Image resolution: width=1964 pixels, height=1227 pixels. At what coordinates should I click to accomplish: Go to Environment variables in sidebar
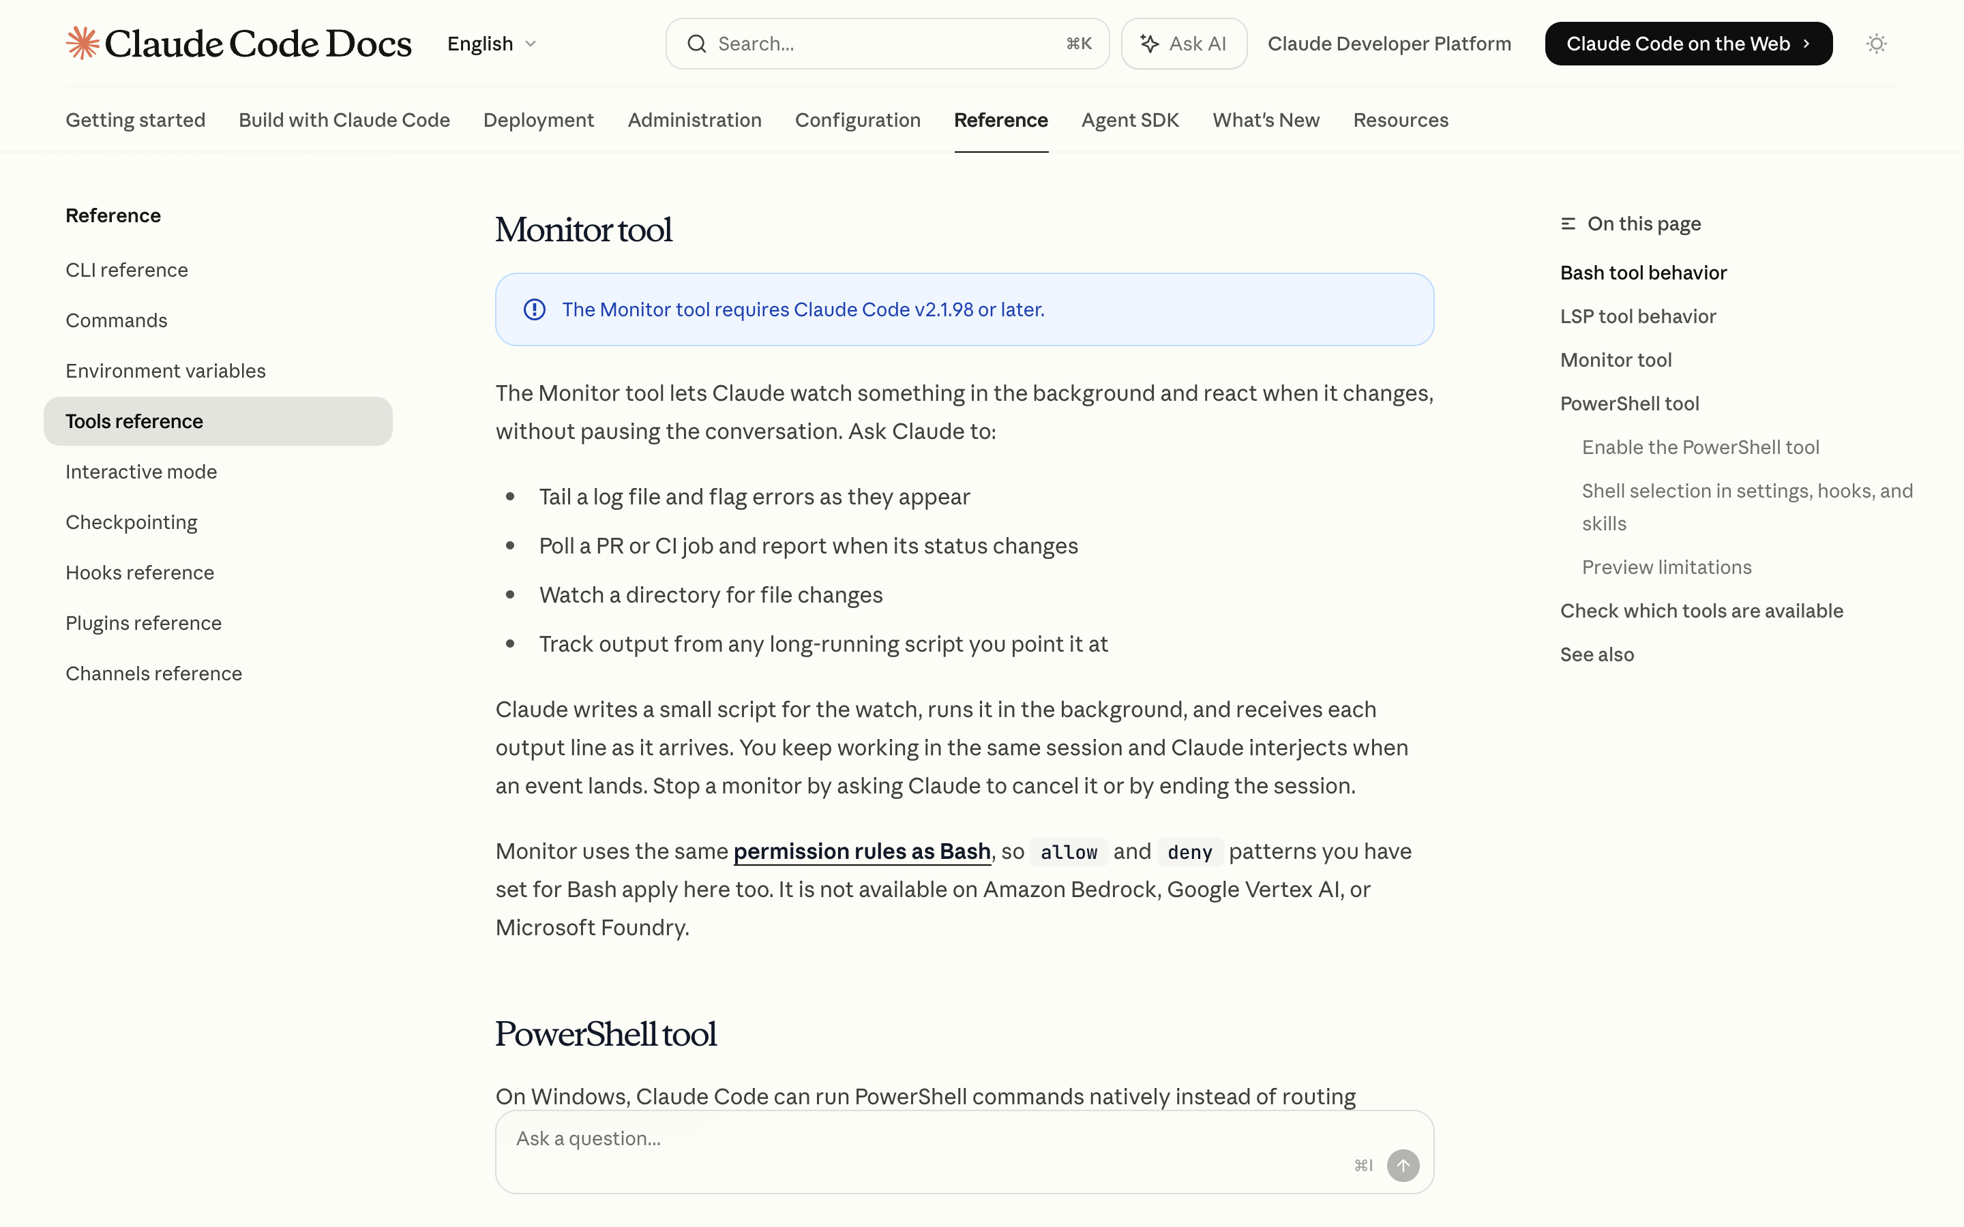(166, 371)
